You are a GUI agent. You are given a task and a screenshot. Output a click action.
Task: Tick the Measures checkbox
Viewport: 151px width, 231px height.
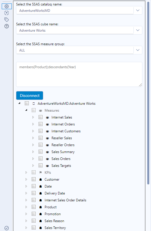34,110
